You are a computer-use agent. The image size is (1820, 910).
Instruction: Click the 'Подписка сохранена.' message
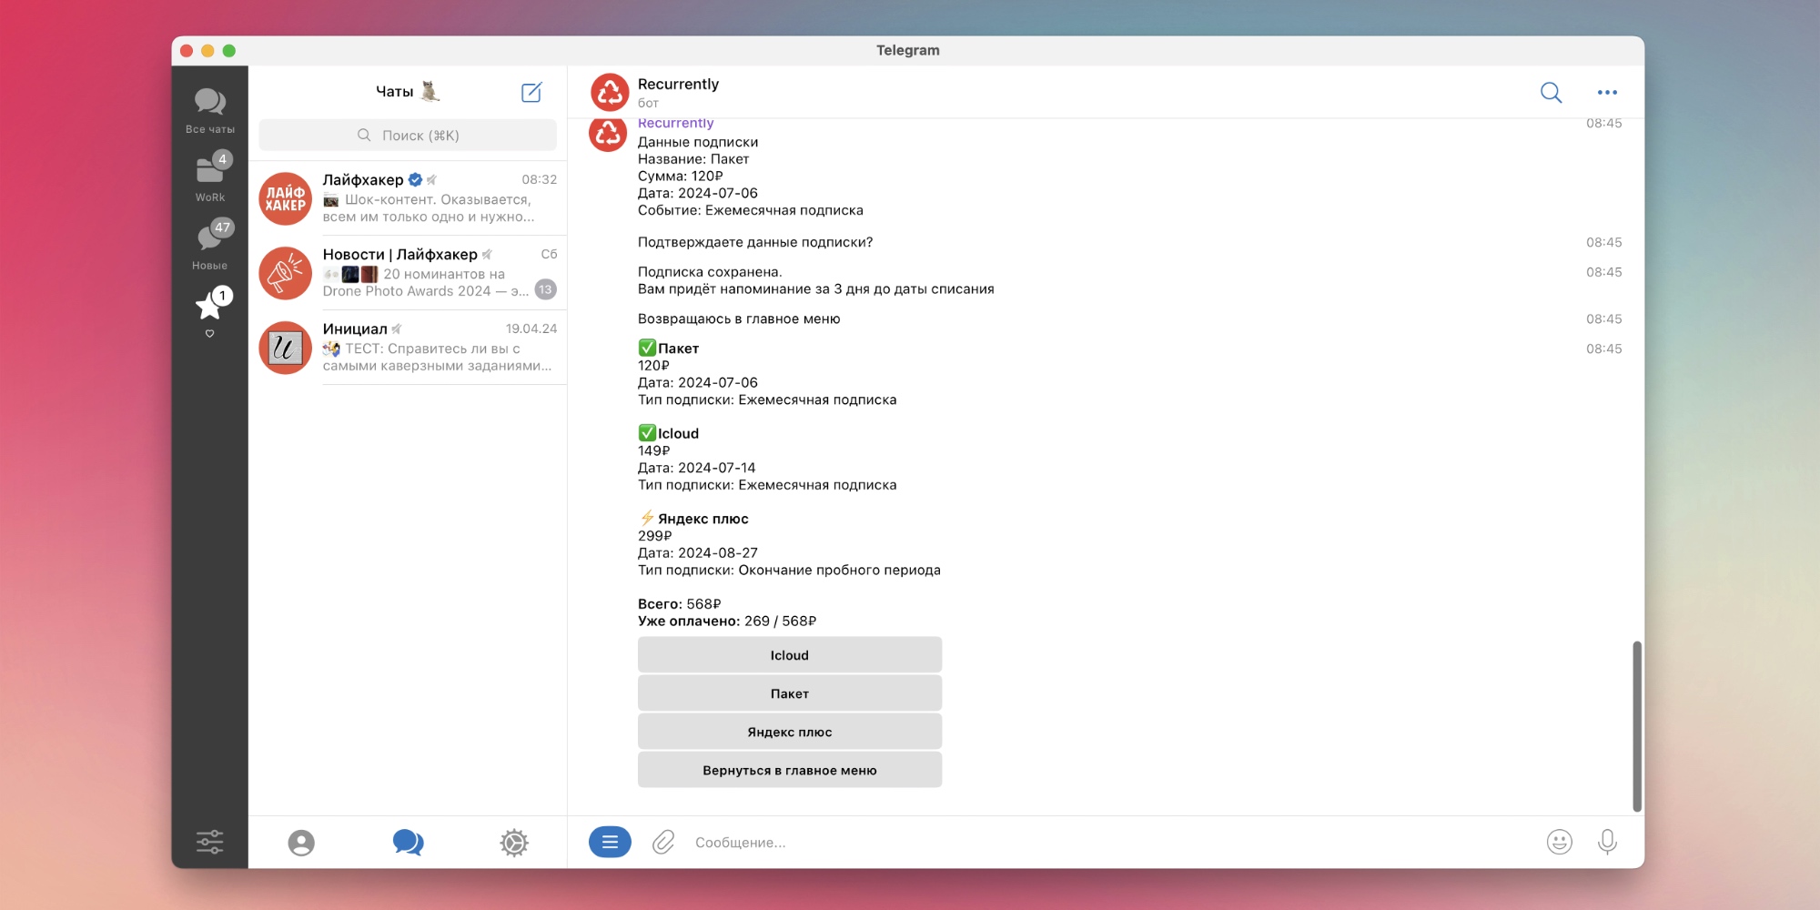coord(710,272)
